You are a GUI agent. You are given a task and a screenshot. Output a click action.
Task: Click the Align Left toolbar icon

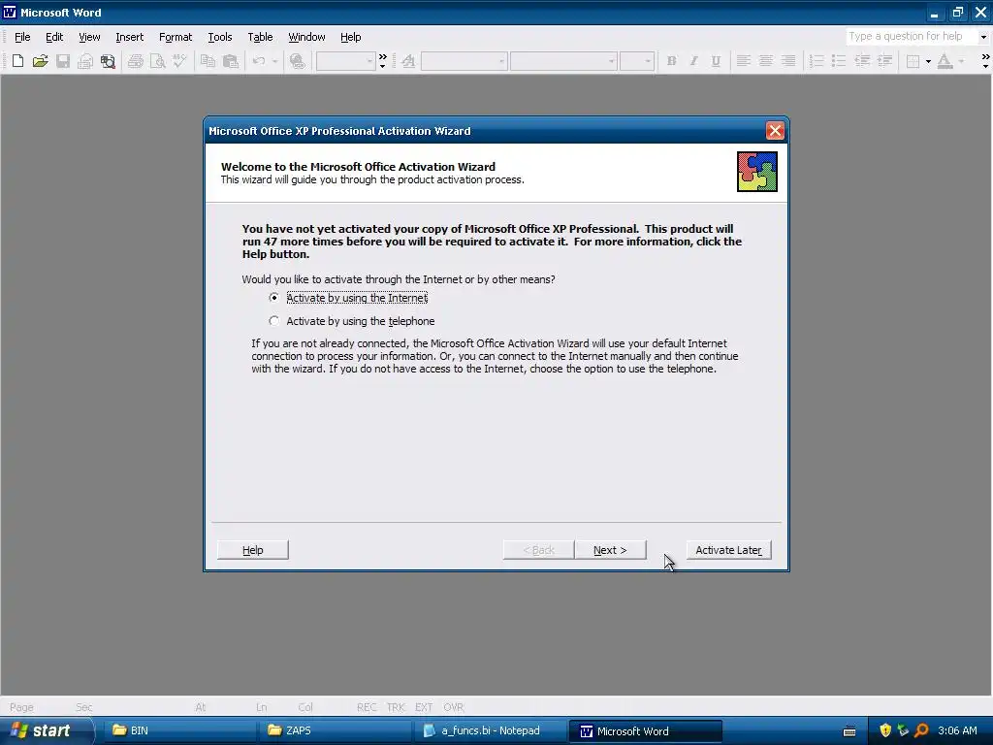(x=744, y=61)
